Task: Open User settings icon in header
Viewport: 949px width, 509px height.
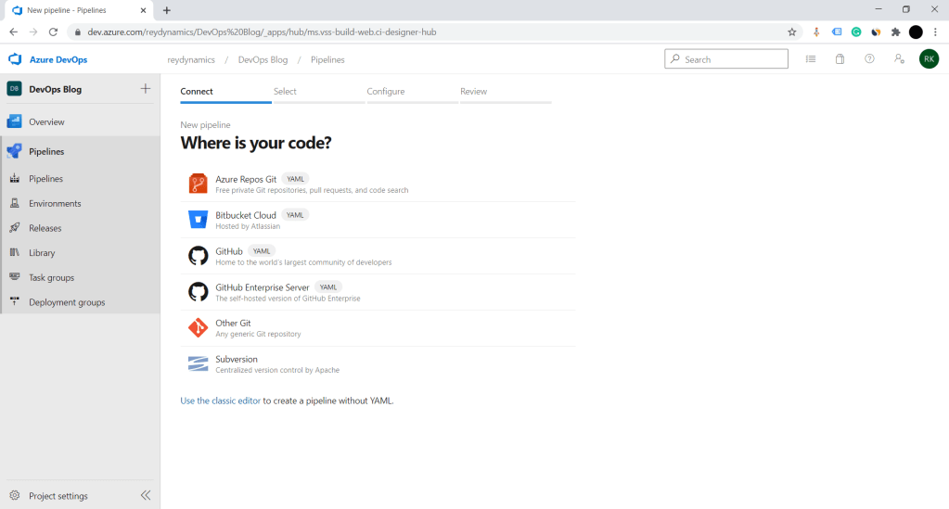Action: click(899, 59)
